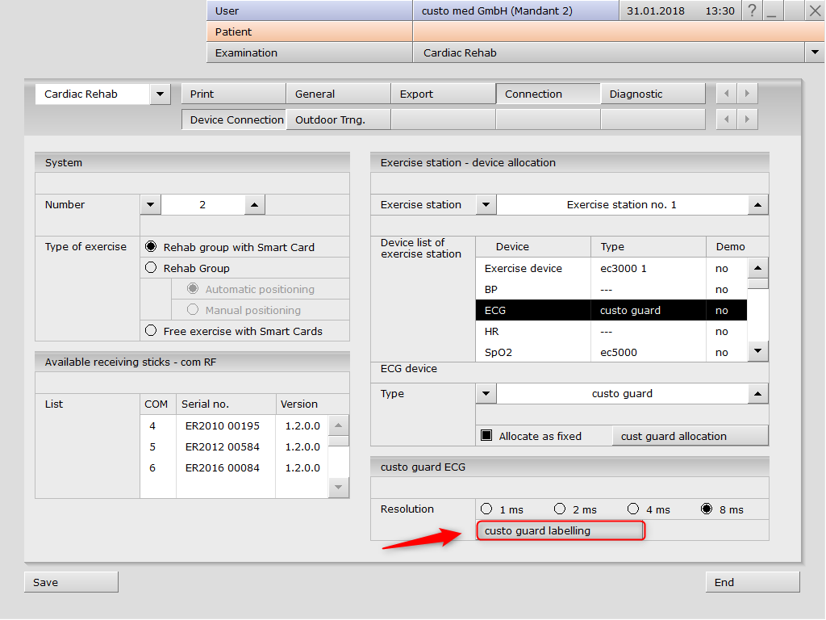Switch to the General tab
This screenshot has height=620, width=826.
(338, 94)
